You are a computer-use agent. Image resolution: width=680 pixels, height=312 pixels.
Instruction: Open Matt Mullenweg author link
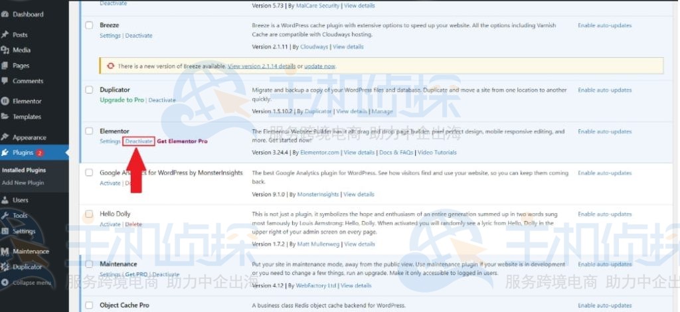click(x=318, y=244)
